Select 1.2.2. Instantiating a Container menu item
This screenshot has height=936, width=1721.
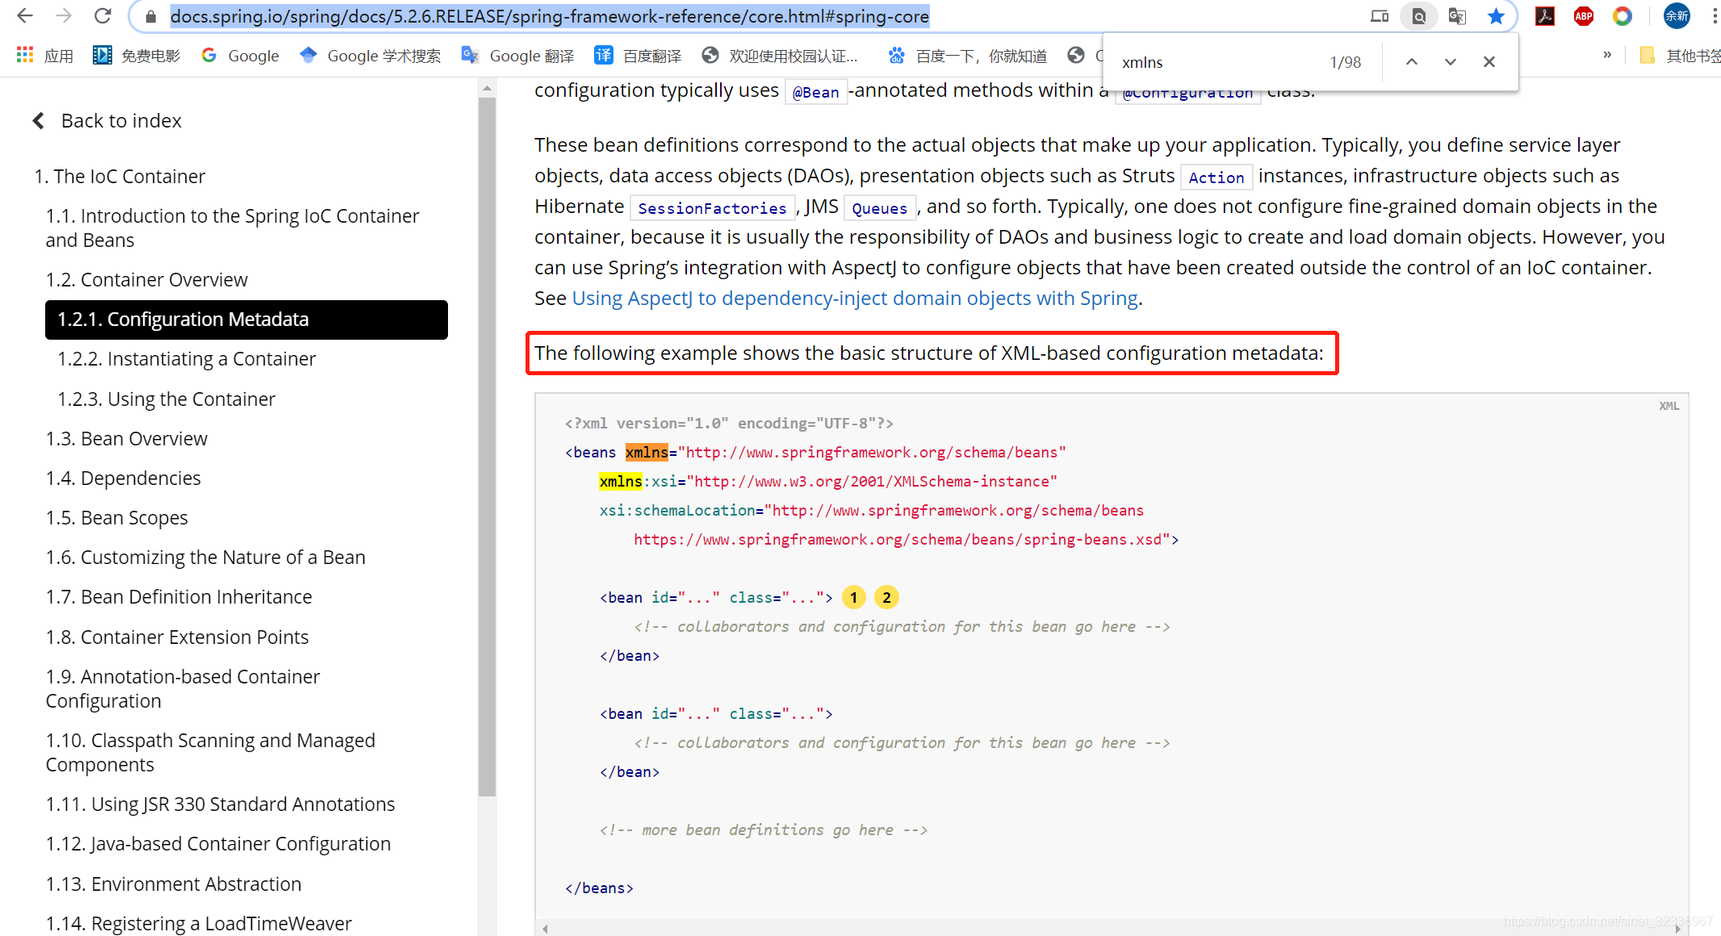(188, 358)
